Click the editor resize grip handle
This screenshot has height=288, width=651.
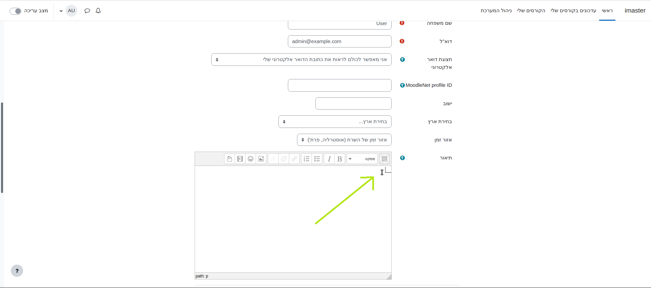pos(389,277)
